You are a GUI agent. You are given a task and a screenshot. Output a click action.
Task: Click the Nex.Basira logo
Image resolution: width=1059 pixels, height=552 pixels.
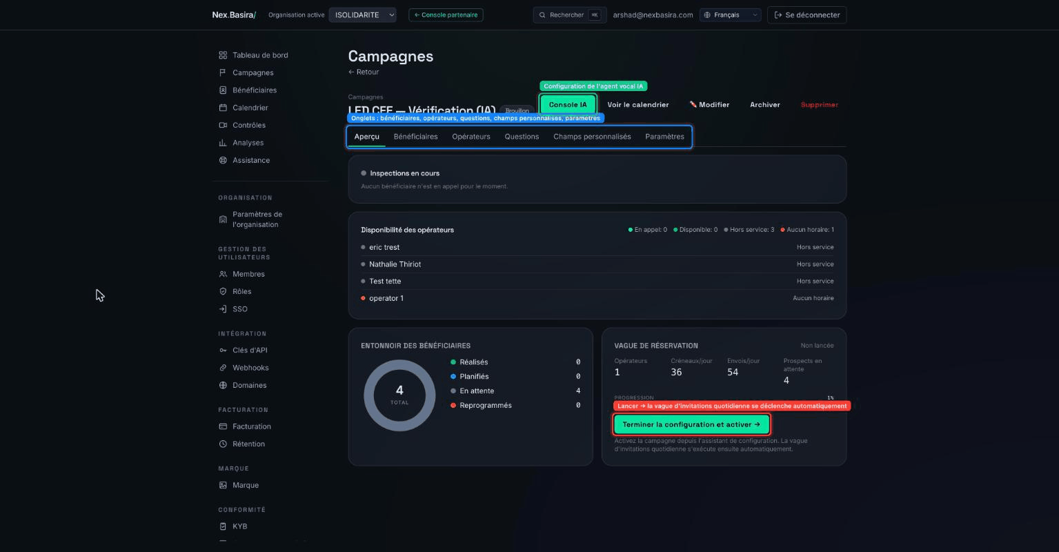(234, 14)
